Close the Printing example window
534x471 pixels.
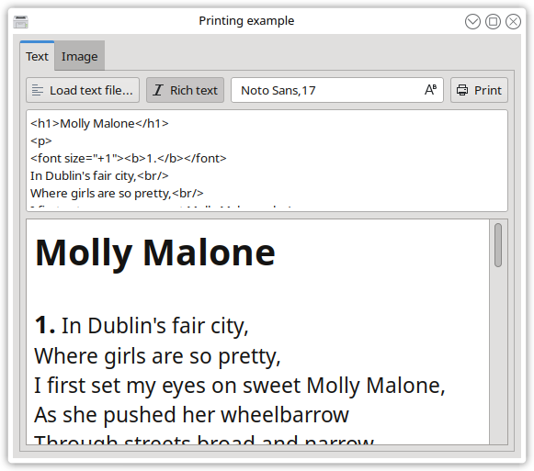(x=513, y=22)
